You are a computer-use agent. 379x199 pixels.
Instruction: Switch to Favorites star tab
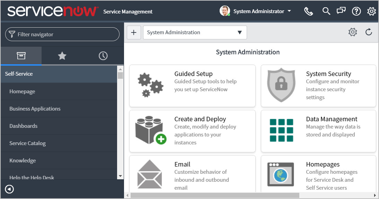62,56
